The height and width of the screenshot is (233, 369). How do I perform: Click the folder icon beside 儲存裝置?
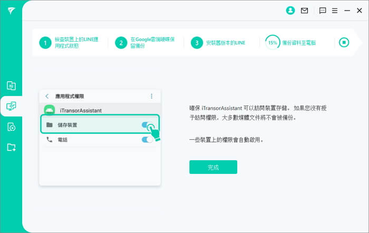(50, 125)
